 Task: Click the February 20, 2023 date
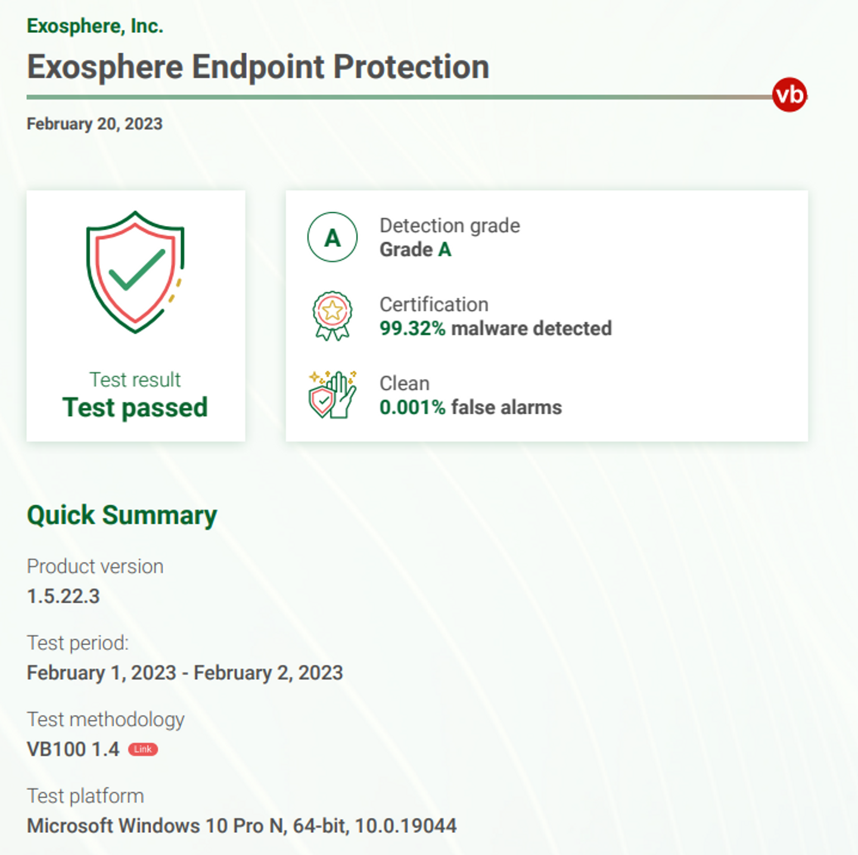pyautogui.click(x=95, y=124)
